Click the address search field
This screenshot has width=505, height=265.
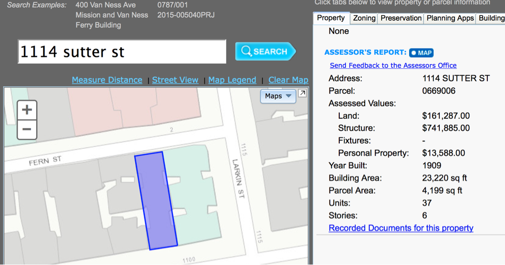[x=122, y=52]
